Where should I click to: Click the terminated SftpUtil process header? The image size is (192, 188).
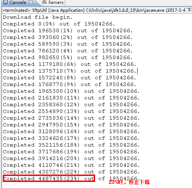[97, 10]
